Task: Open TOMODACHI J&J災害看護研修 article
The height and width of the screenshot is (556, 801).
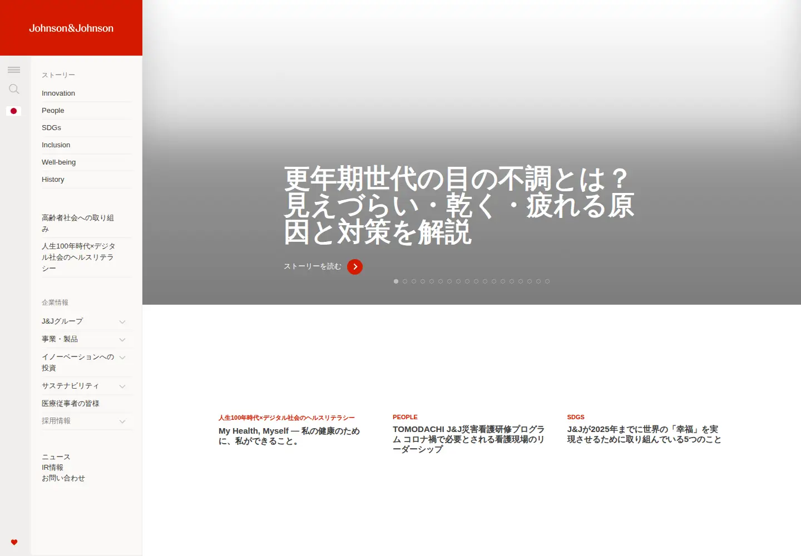Action: [468, 439]
